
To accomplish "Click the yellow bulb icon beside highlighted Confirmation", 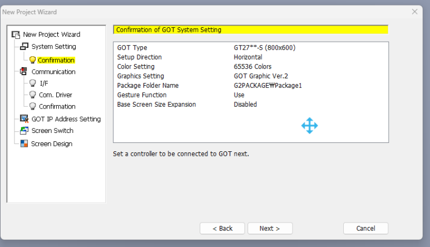I will tap(33, 60).
